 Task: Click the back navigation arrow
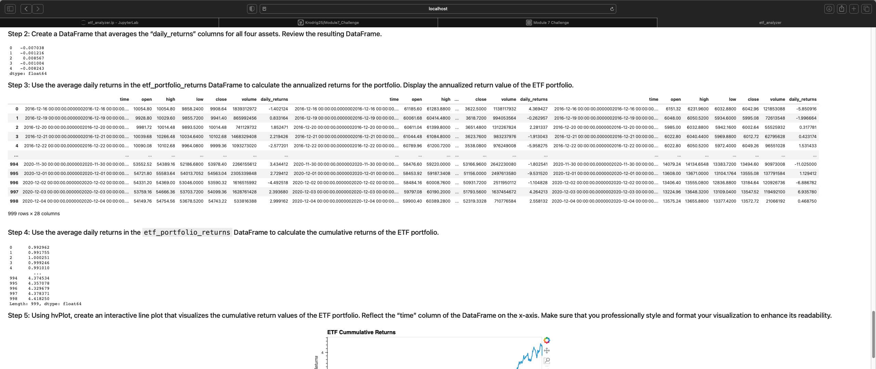click(26, 9)
